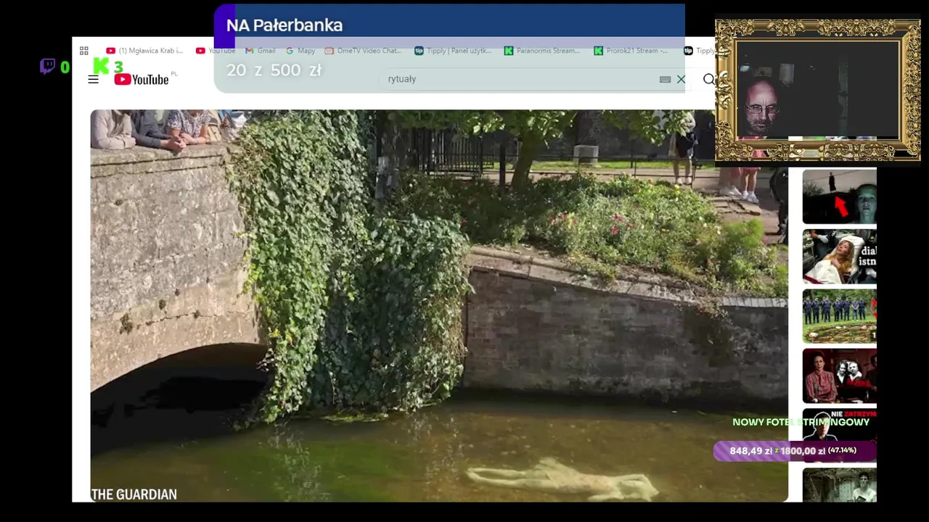Open the Prorok21 Stream bookmark
This screenshot has width=929, height=522.
tap(631, 51)
